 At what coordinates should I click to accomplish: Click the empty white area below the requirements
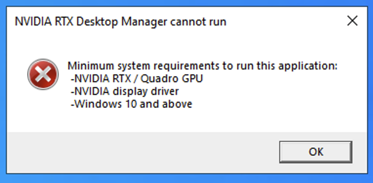click(x=186, y=121)
